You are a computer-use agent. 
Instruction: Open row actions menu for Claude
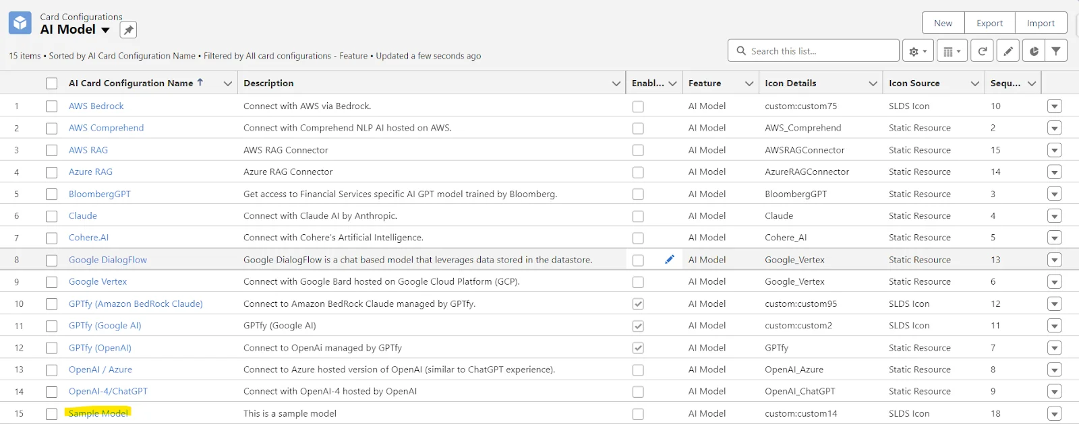pos(1055,216)
